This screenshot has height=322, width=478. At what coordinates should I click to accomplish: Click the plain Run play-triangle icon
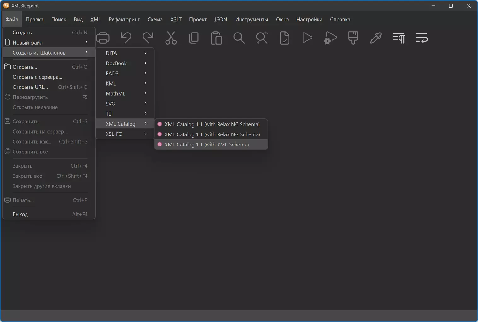coord(307,38)
